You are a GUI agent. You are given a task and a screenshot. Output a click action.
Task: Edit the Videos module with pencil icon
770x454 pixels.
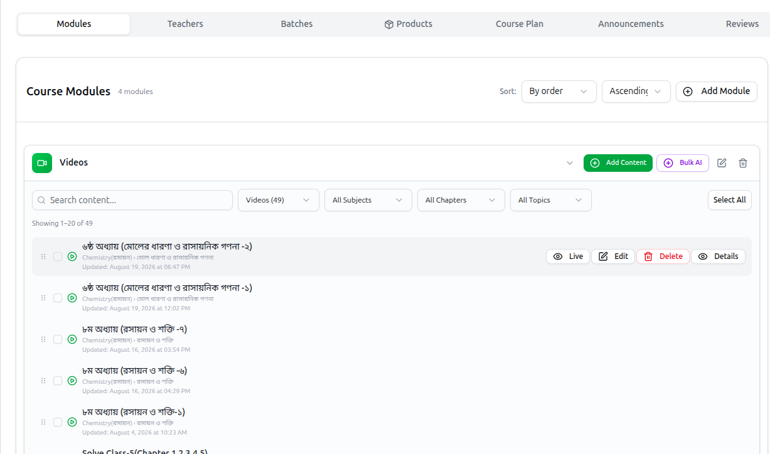[722, 163]
